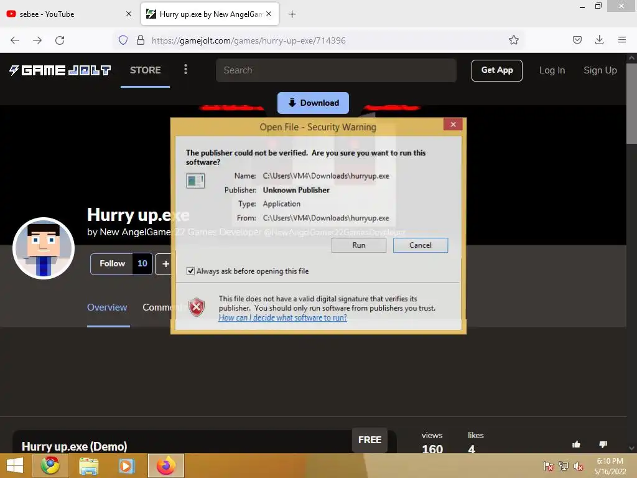Cancel opening hurryup.exe

(x=421, y=245)
